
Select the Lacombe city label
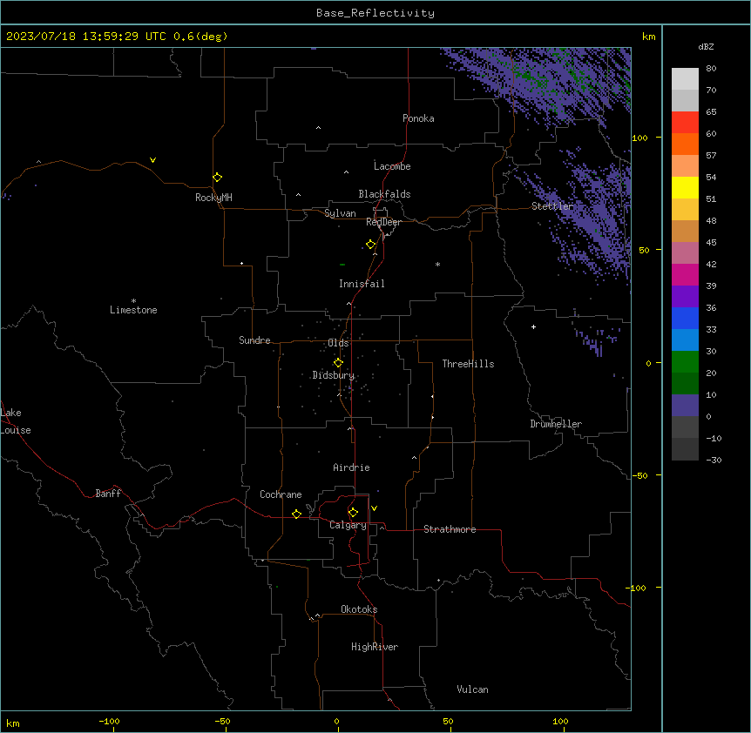[x=392, y=166]
